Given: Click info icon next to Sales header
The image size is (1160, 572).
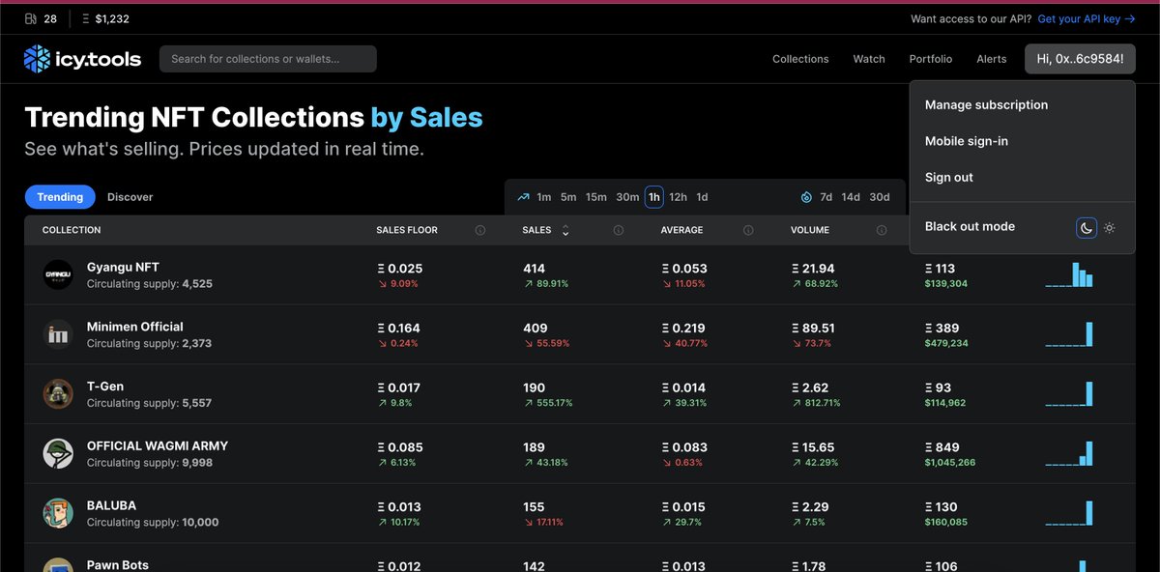Looking at the screenshot, I should point(619,230).
